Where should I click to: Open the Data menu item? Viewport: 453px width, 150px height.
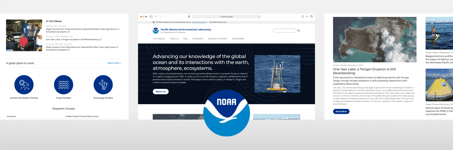(185, 39)
